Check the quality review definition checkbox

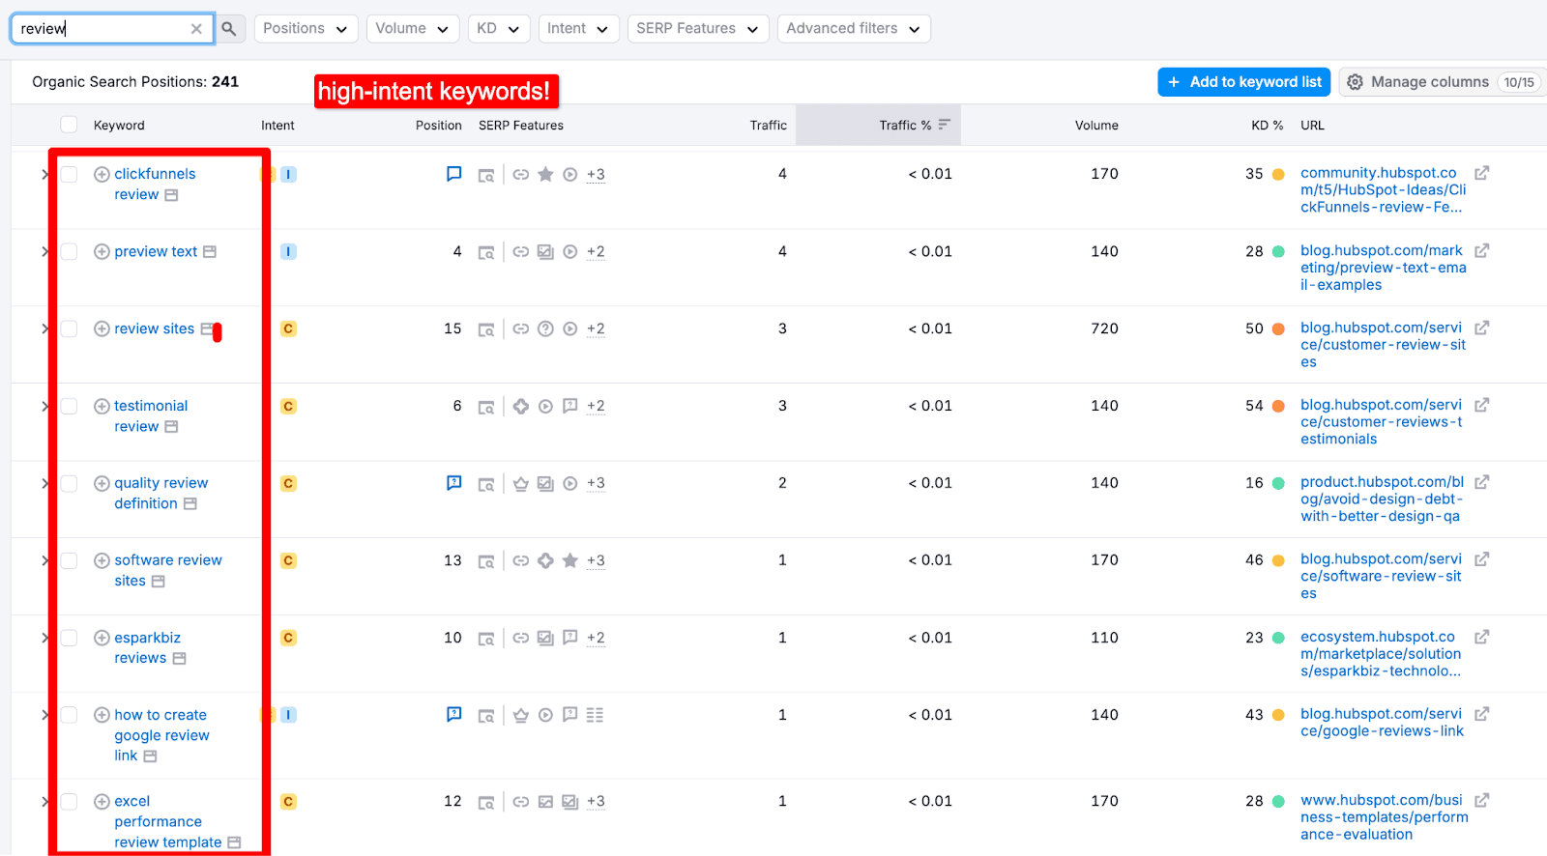pos(69,483)
